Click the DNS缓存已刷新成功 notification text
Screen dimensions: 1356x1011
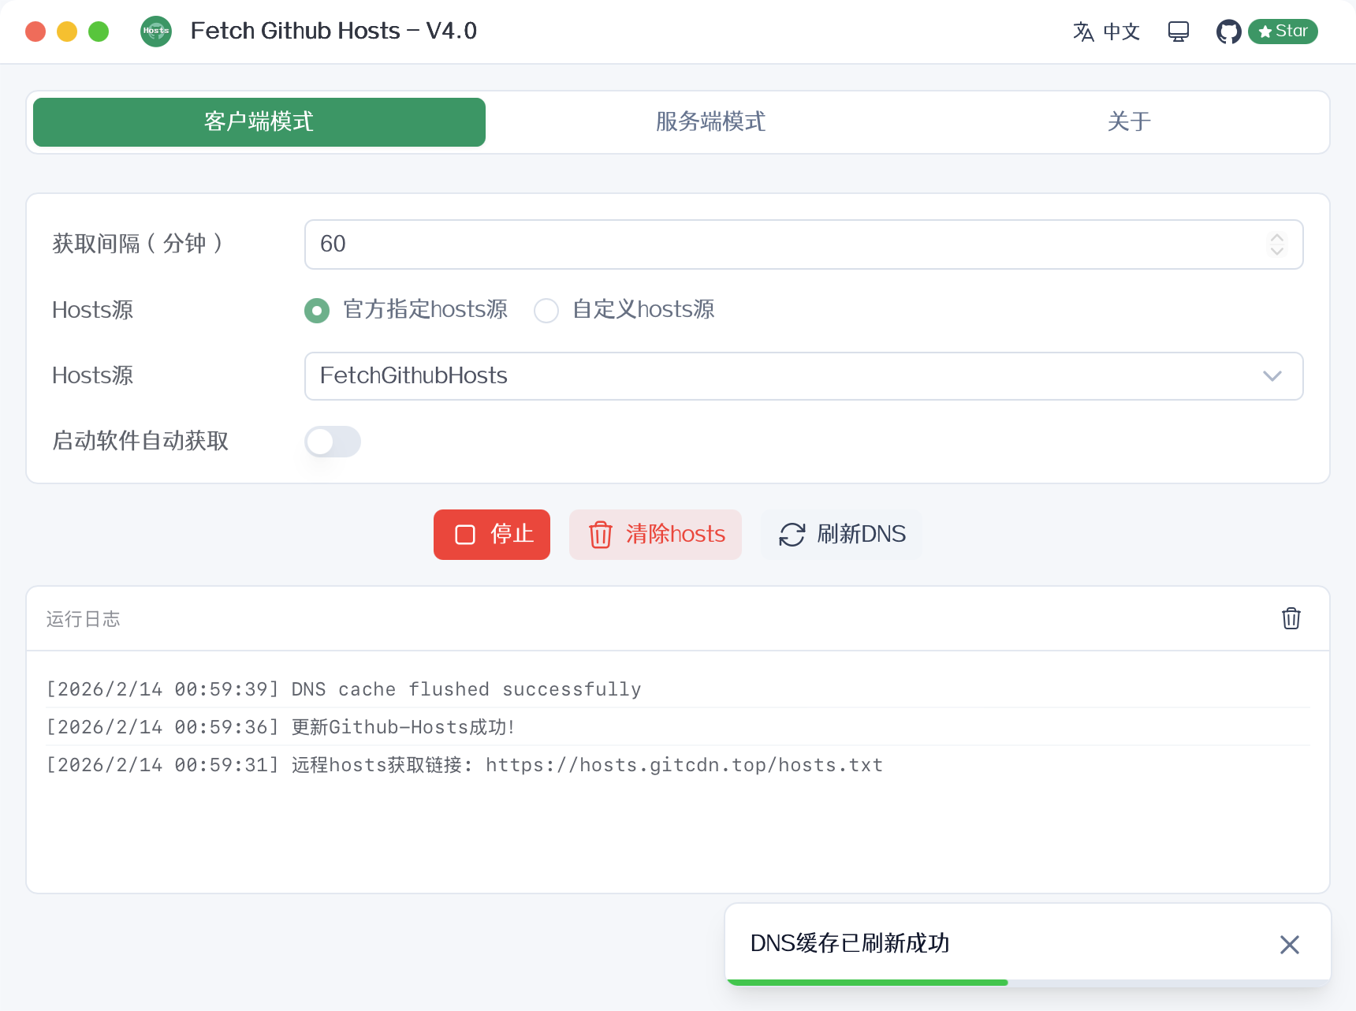(850, 943)
